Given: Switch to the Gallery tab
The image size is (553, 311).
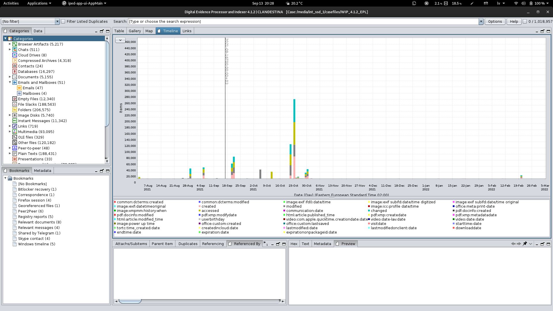Looking at the screenshot, I should 135,31.
